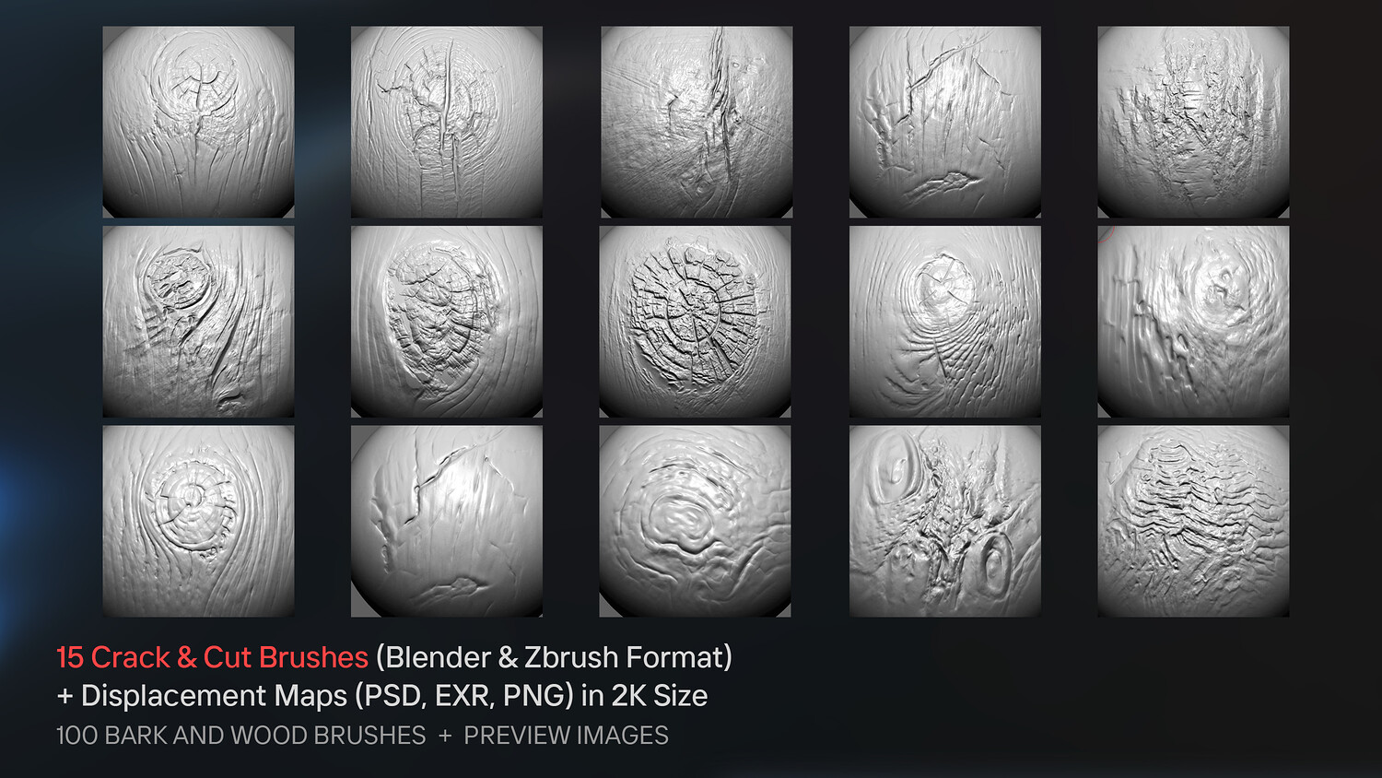
Task: Choose the rough splintered bark preview, top-right
Action: 1193,122
